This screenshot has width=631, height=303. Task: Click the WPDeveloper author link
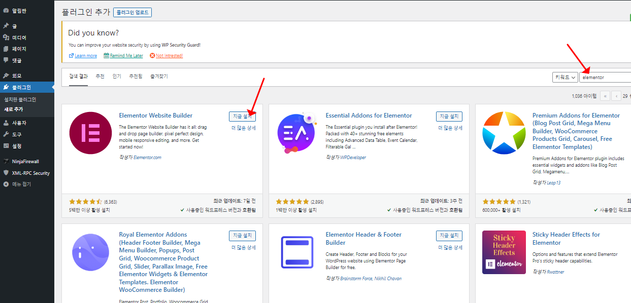click(353, 158)
